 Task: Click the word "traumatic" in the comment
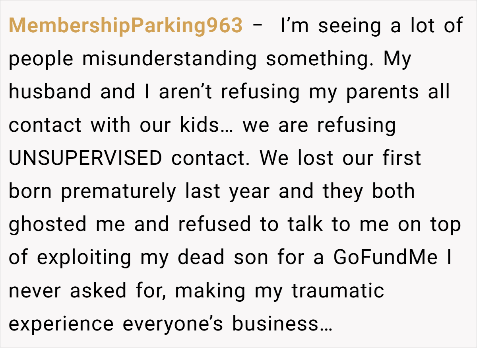click(x=338, y=290)
